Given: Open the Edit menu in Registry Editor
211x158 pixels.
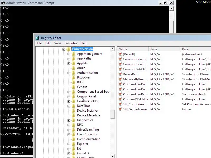Looking at the screenshot, I should (x=48, y=43).
